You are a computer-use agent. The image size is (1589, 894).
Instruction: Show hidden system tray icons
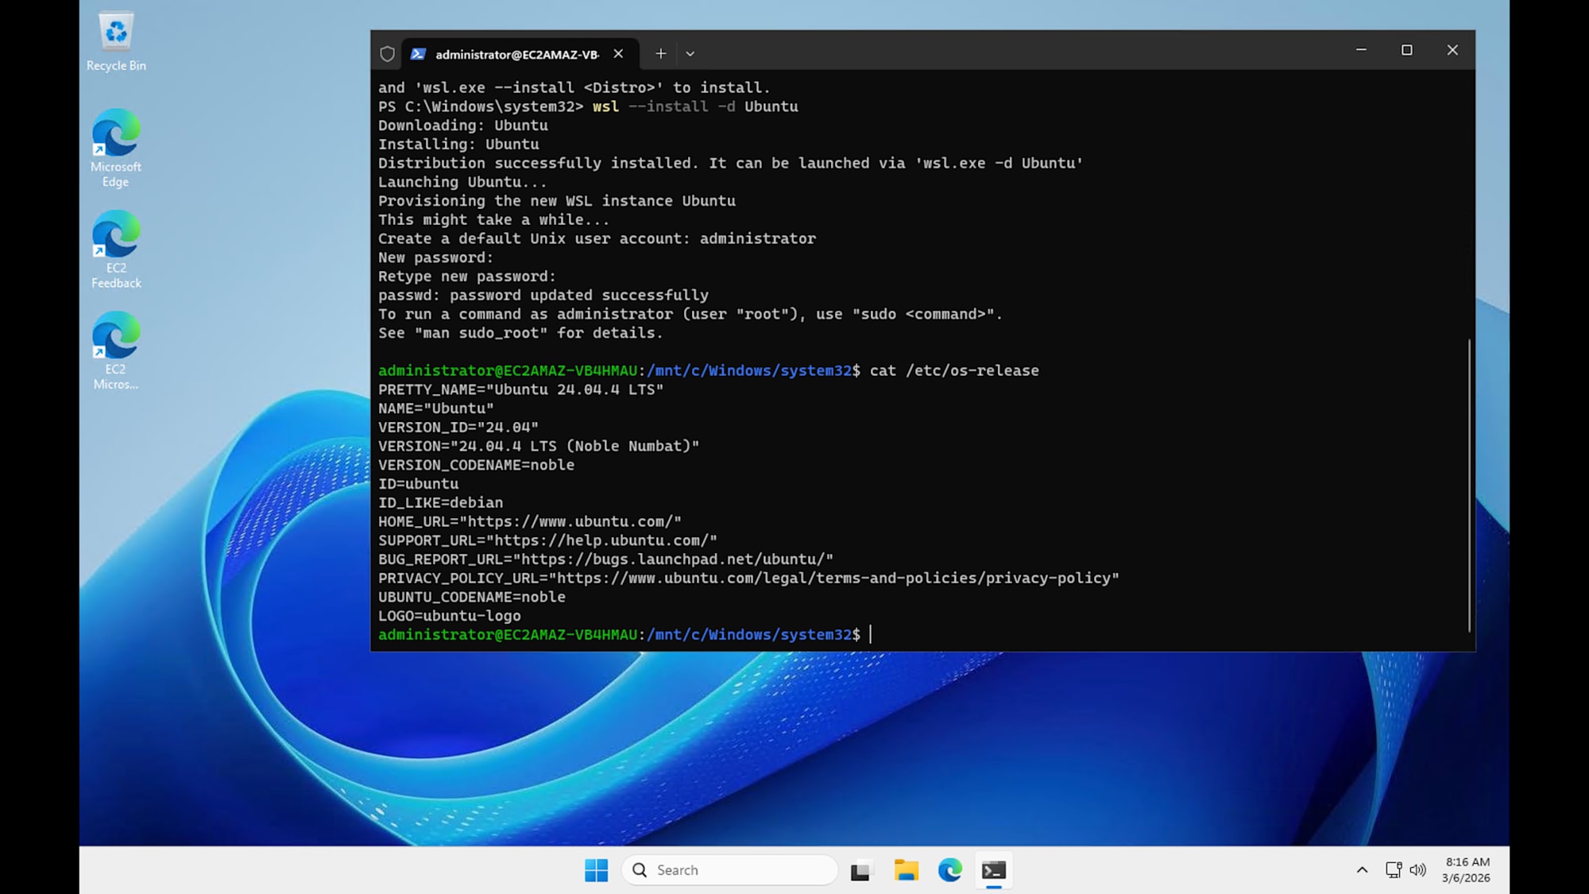pos(1362,870)
